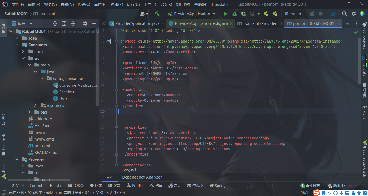
Task: Open the JRebel dropdown in toolbar
Action: [293, 14]
